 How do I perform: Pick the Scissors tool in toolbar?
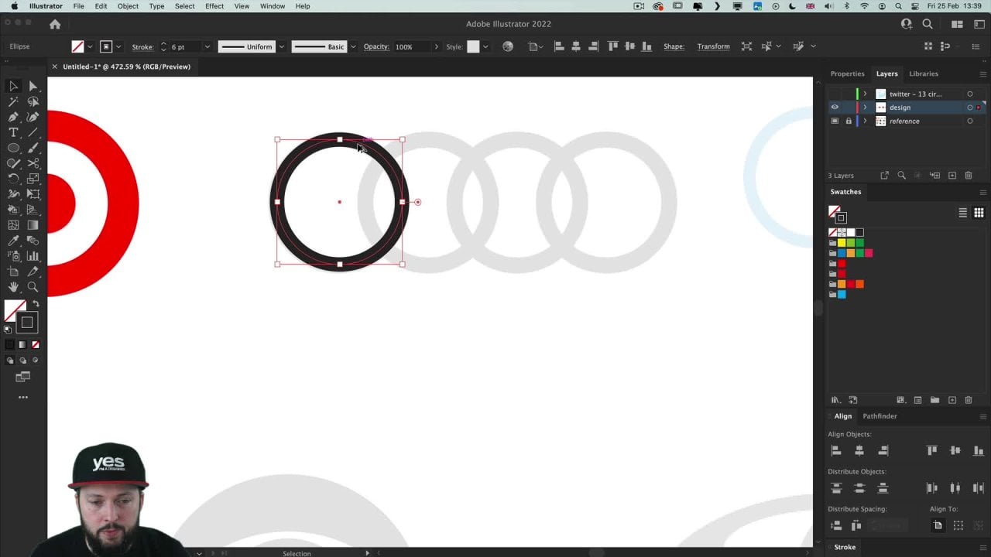[33, 163]
